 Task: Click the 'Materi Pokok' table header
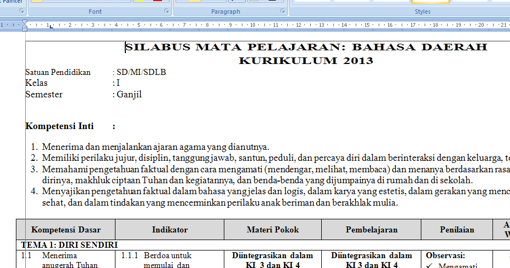tap(273, 230)
